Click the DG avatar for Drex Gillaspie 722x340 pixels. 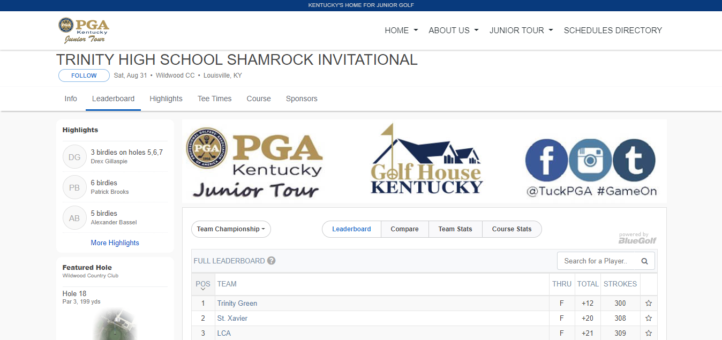click(x=74, y=157)
